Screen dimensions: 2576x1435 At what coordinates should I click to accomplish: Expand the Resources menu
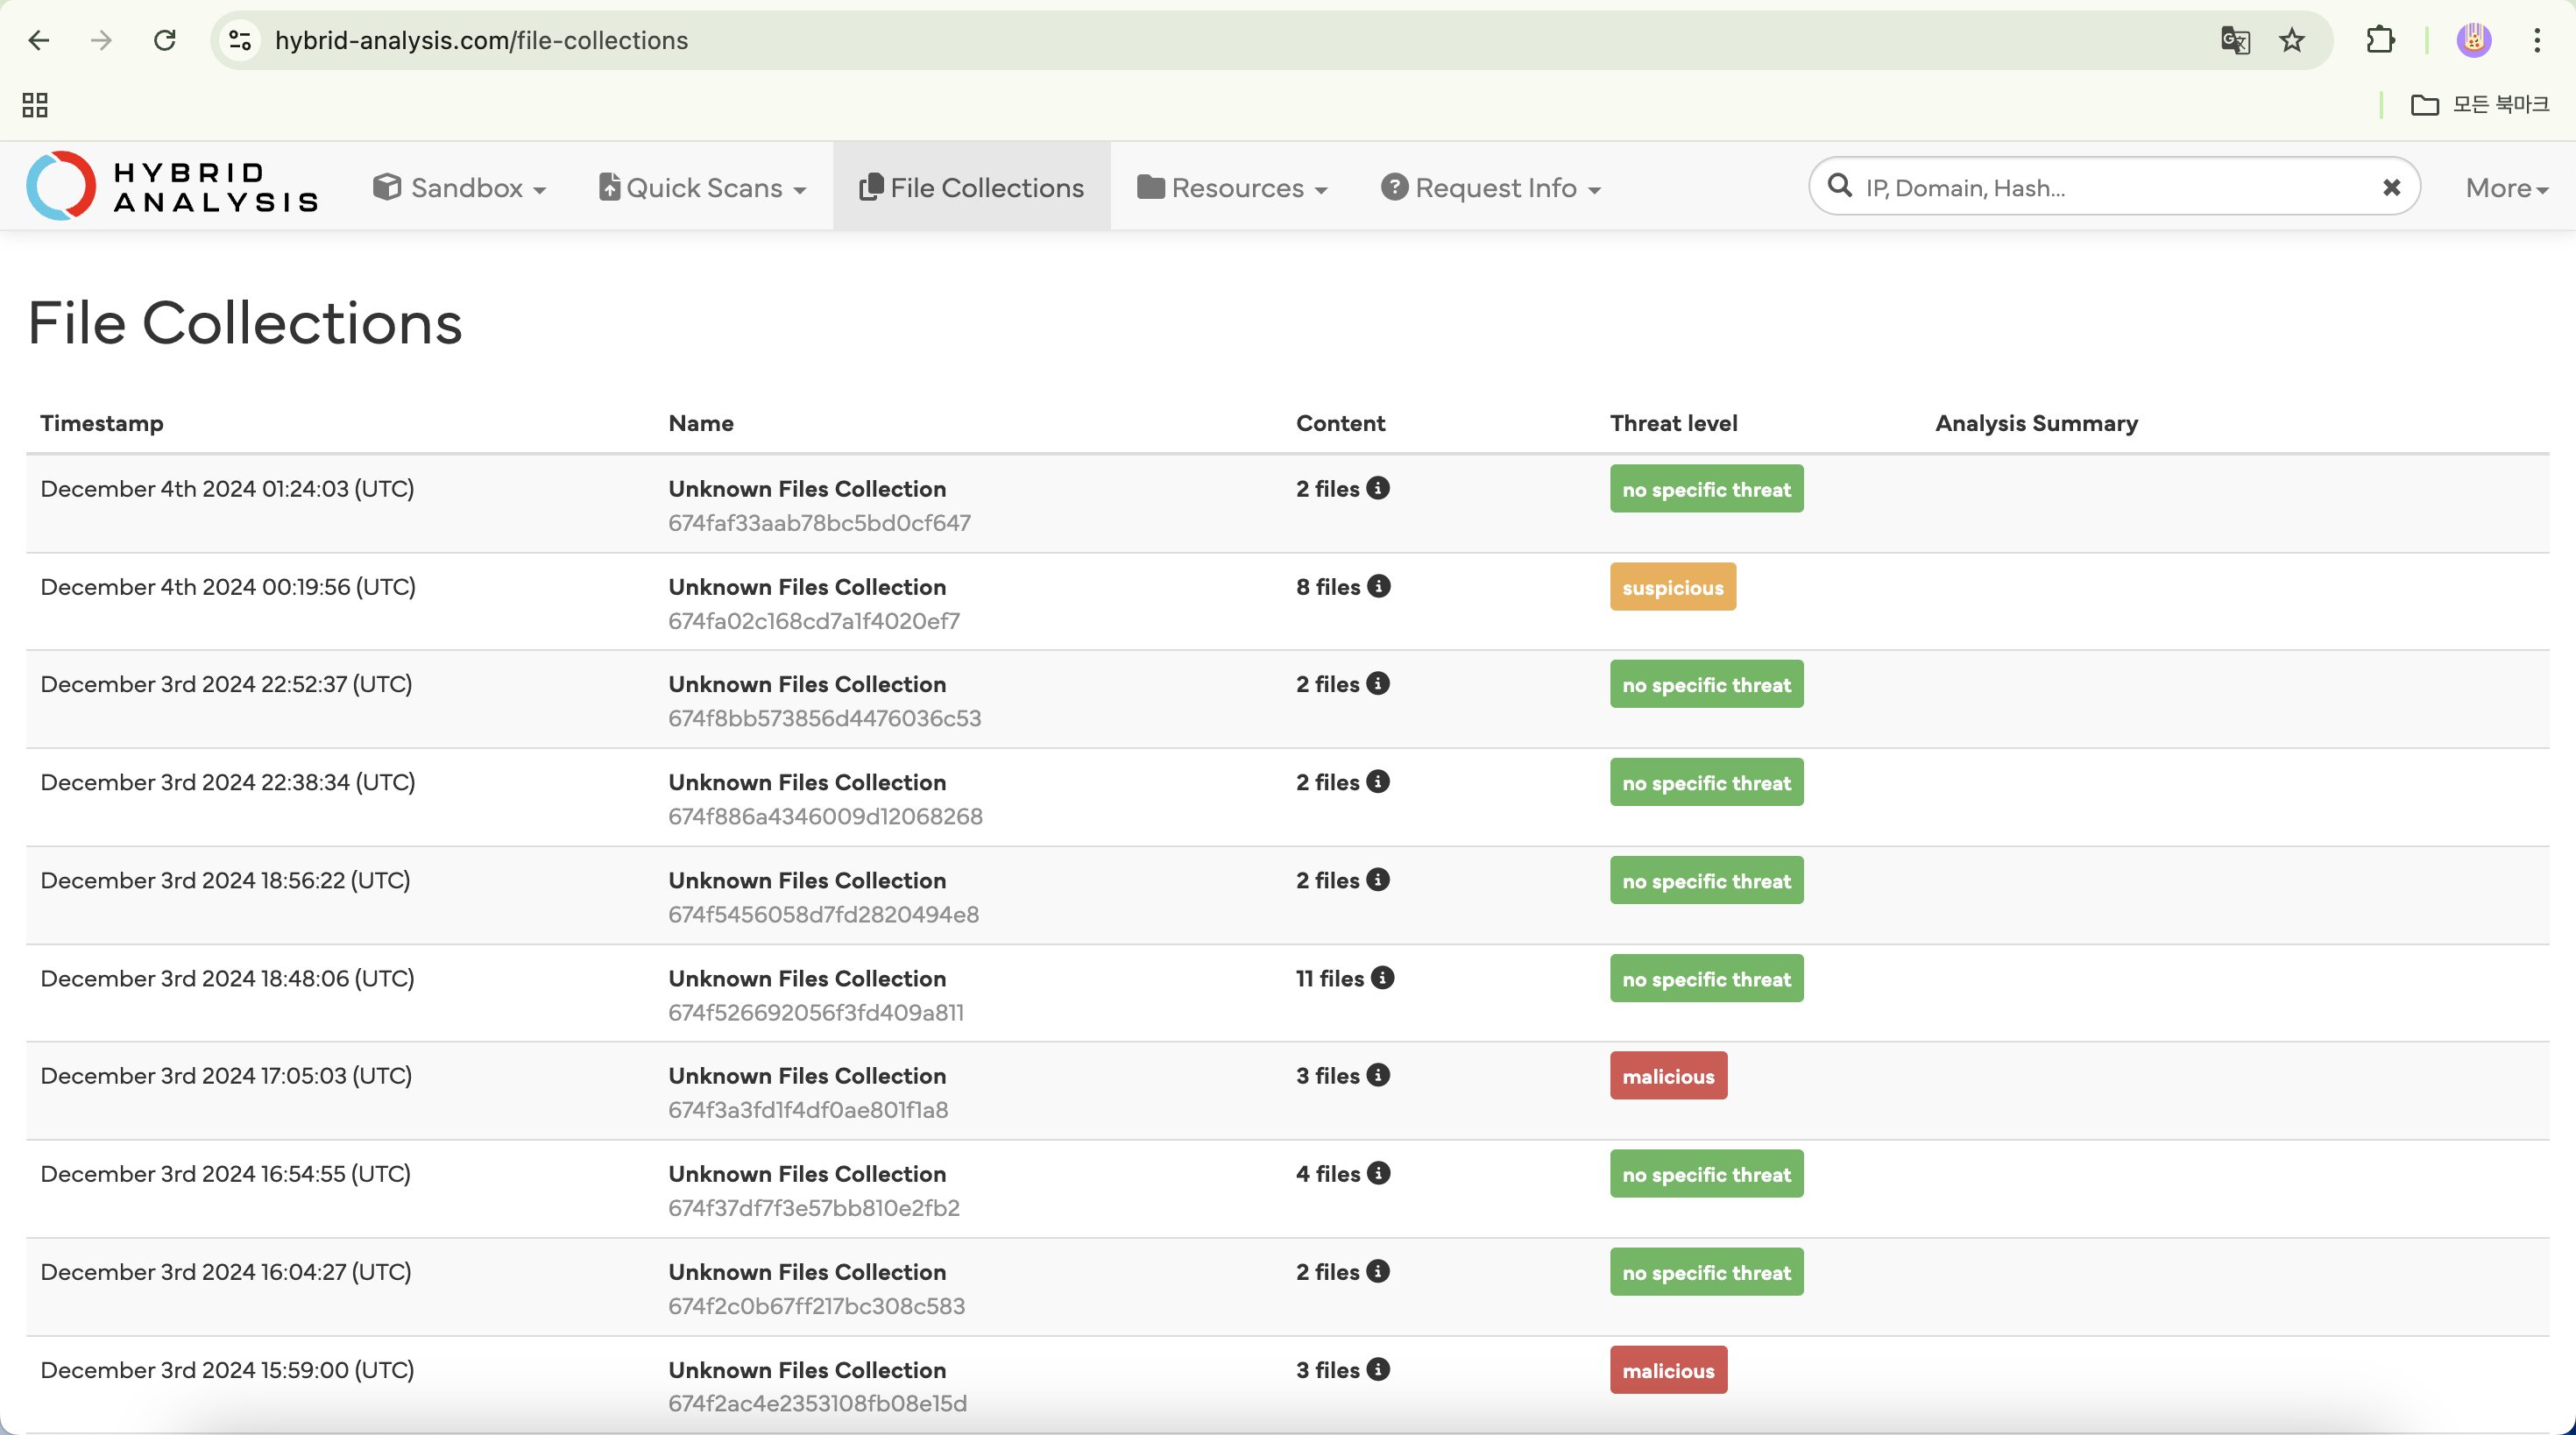tap(1232, 187)
